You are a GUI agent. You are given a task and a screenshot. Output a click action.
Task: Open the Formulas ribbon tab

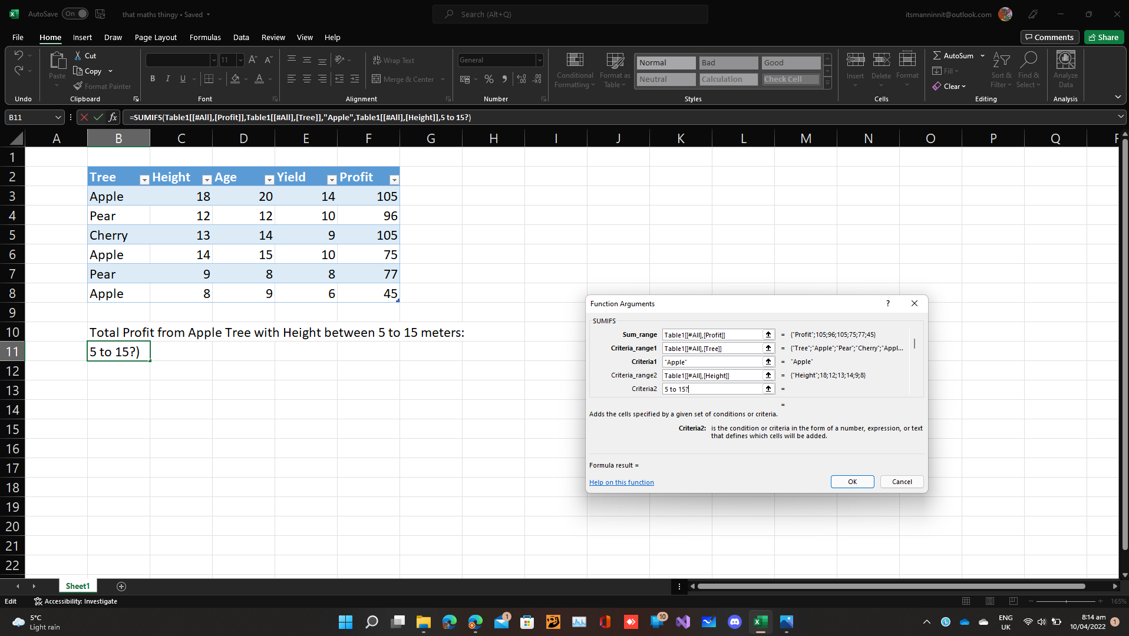tap(205, 37)
